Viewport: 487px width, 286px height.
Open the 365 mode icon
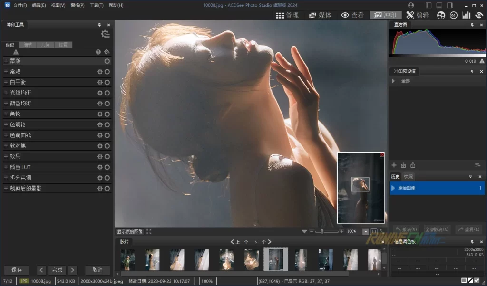point(453,15)
